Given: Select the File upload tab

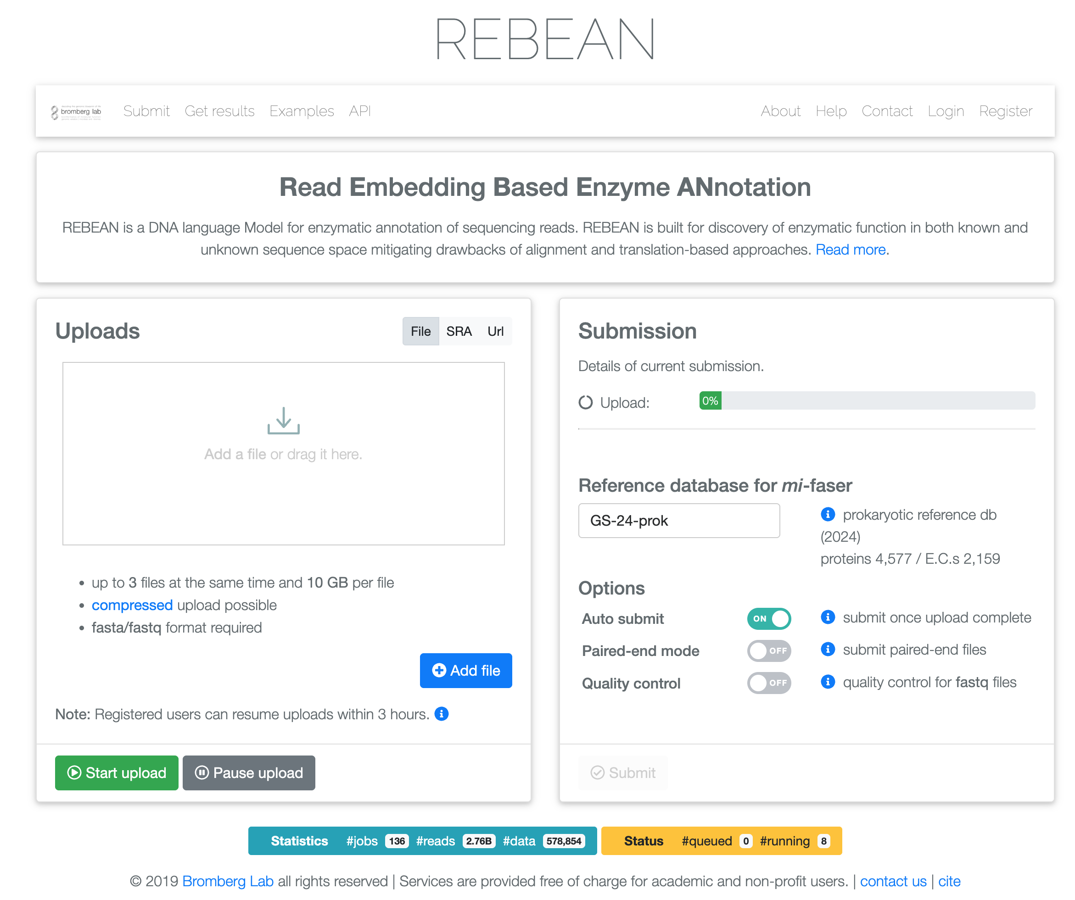Looking at the screenshot, I should point(420,331).
